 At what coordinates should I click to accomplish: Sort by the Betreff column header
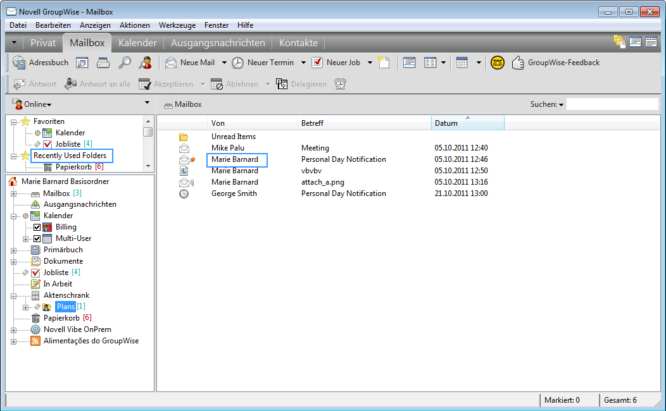click(364, 123)
